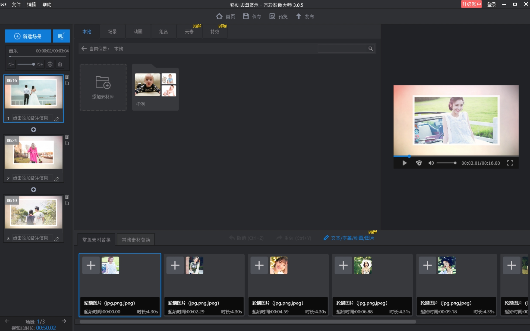Image resolution: width=530 pixels, height=331 pixels.
Task: Switch to the 特效 tab
Action: pos(215,32)
